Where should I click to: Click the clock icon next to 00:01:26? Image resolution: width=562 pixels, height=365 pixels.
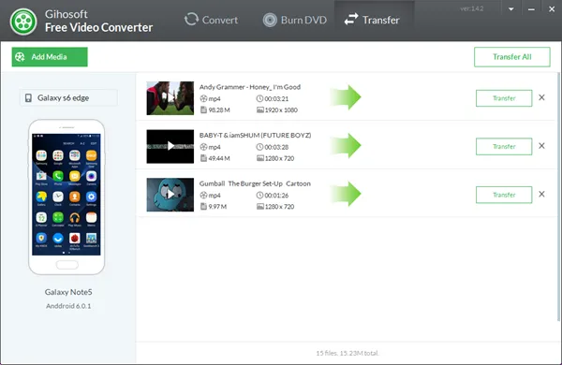coord(259,196)
